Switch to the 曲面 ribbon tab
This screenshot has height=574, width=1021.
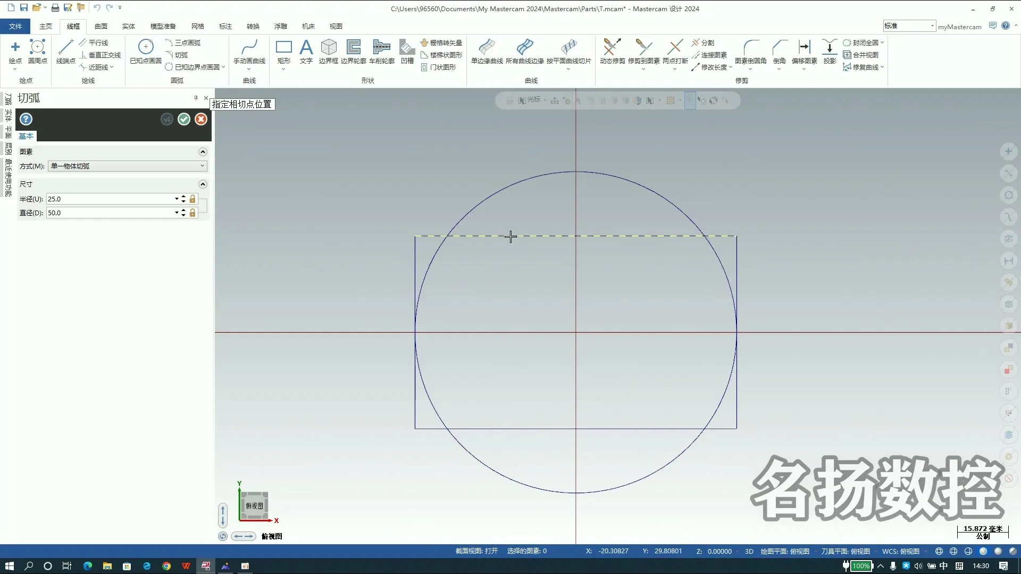(x=101, y=26)
